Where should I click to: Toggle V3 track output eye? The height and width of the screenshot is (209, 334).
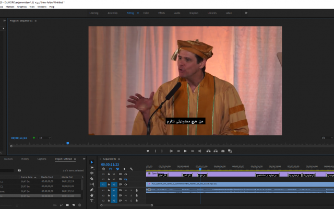126,174
